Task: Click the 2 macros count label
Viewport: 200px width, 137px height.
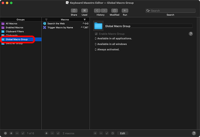Action: point(68,133)
